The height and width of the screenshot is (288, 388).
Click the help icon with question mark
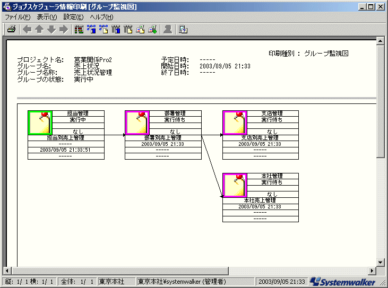click(183, 29)
